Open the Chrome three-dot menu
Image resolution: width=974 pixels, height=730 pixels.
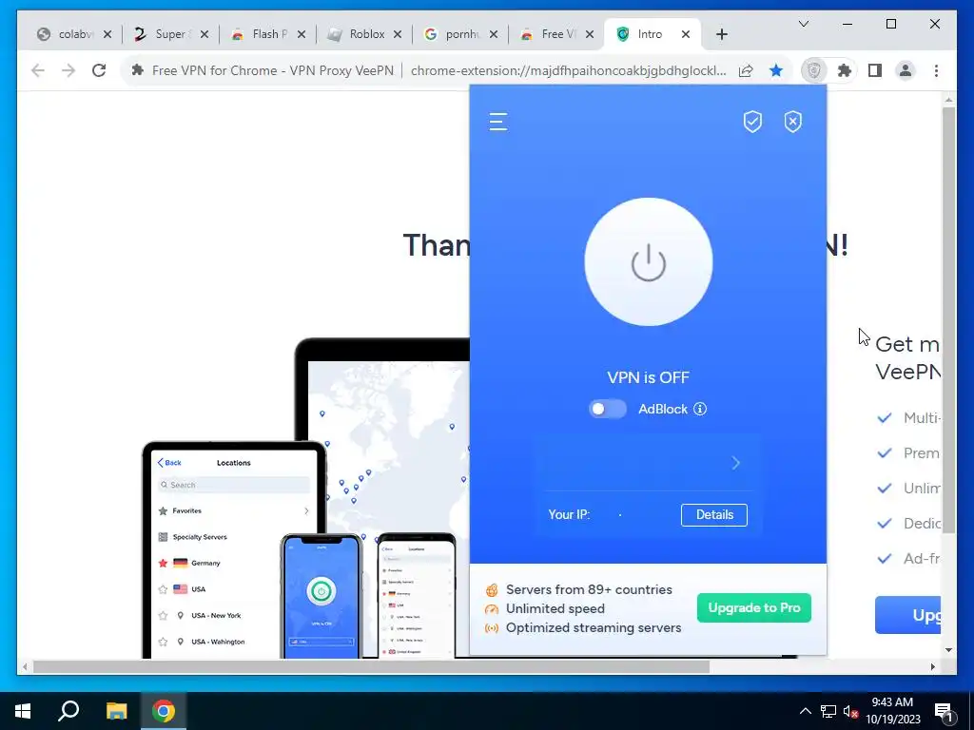pos(936,70)
